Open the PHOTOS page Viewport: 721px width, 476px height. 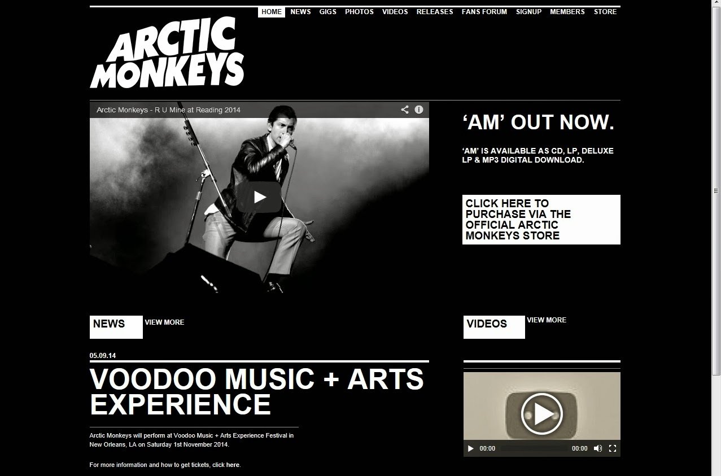click(359, 12)
